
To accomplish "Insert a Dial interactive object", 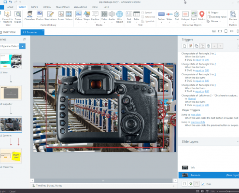I will point(177,17).
